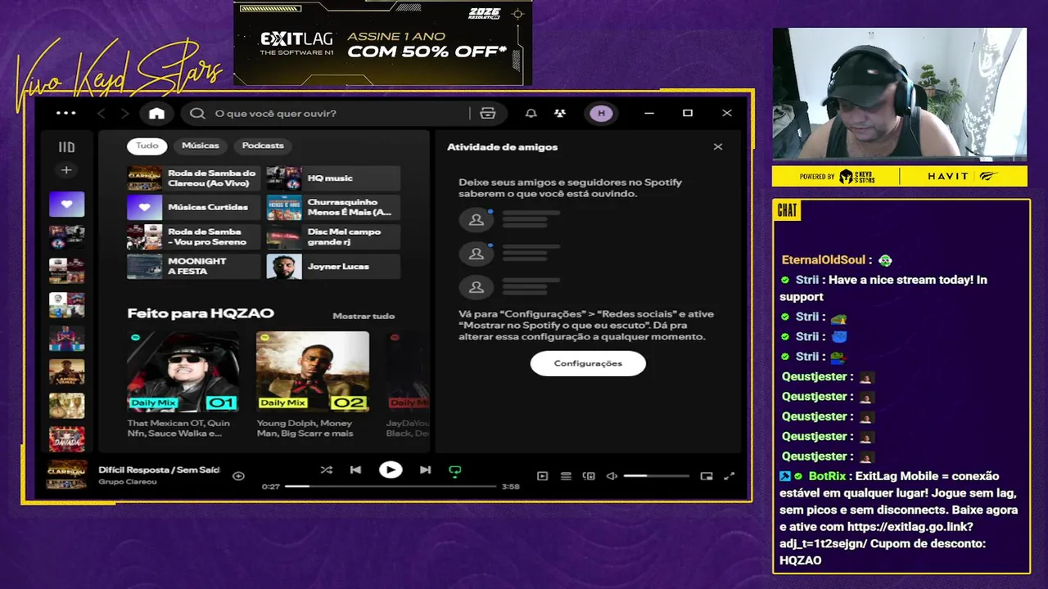
Task: Open the miniplayer icon
Action: pyautogui.click(x=707, y=476)
